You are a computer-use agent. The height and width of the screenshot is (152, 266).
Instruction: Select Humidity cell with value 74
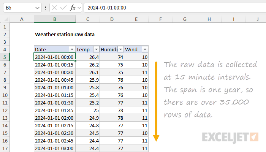coord(112,57)
